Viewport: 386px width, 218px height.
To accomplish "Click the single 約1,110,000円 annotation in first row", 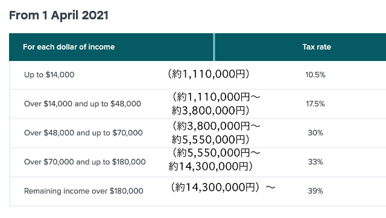I will tap(208, 74).
